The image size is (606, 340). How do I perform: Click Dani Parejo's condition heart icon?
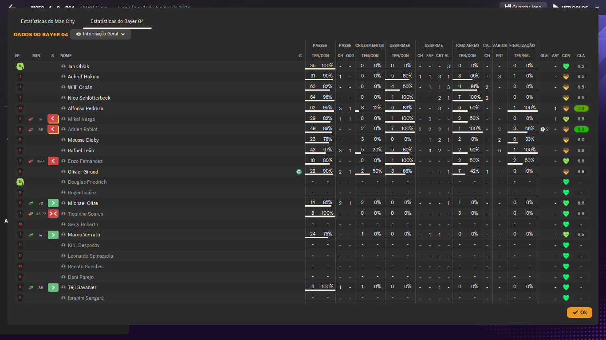[x=566, y=277]
